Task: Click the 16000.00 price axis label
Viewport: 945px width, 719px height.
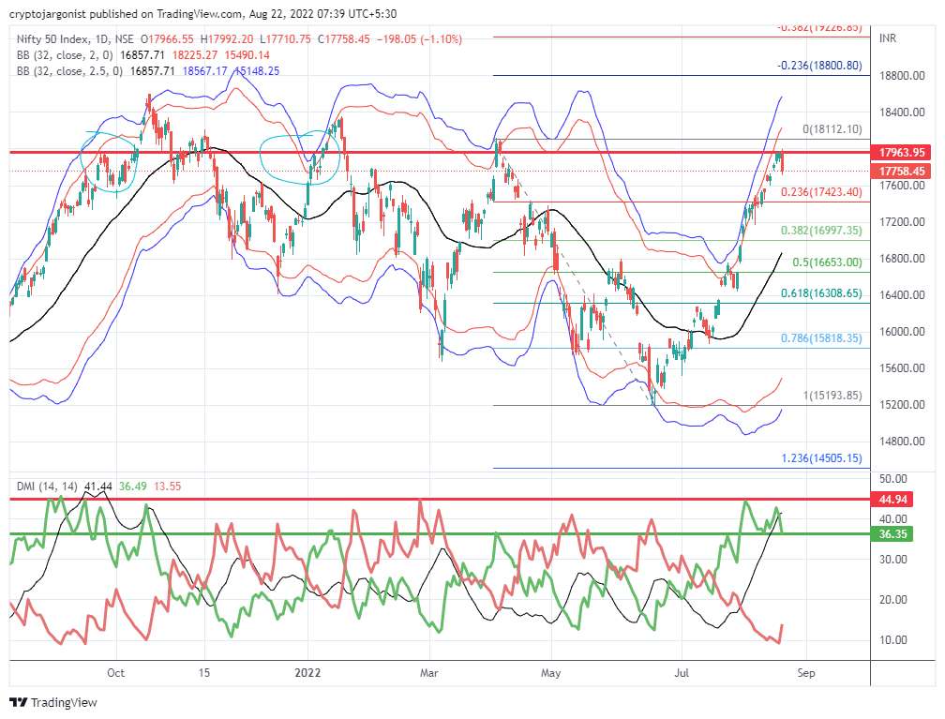Action: [x=902, y=332]
